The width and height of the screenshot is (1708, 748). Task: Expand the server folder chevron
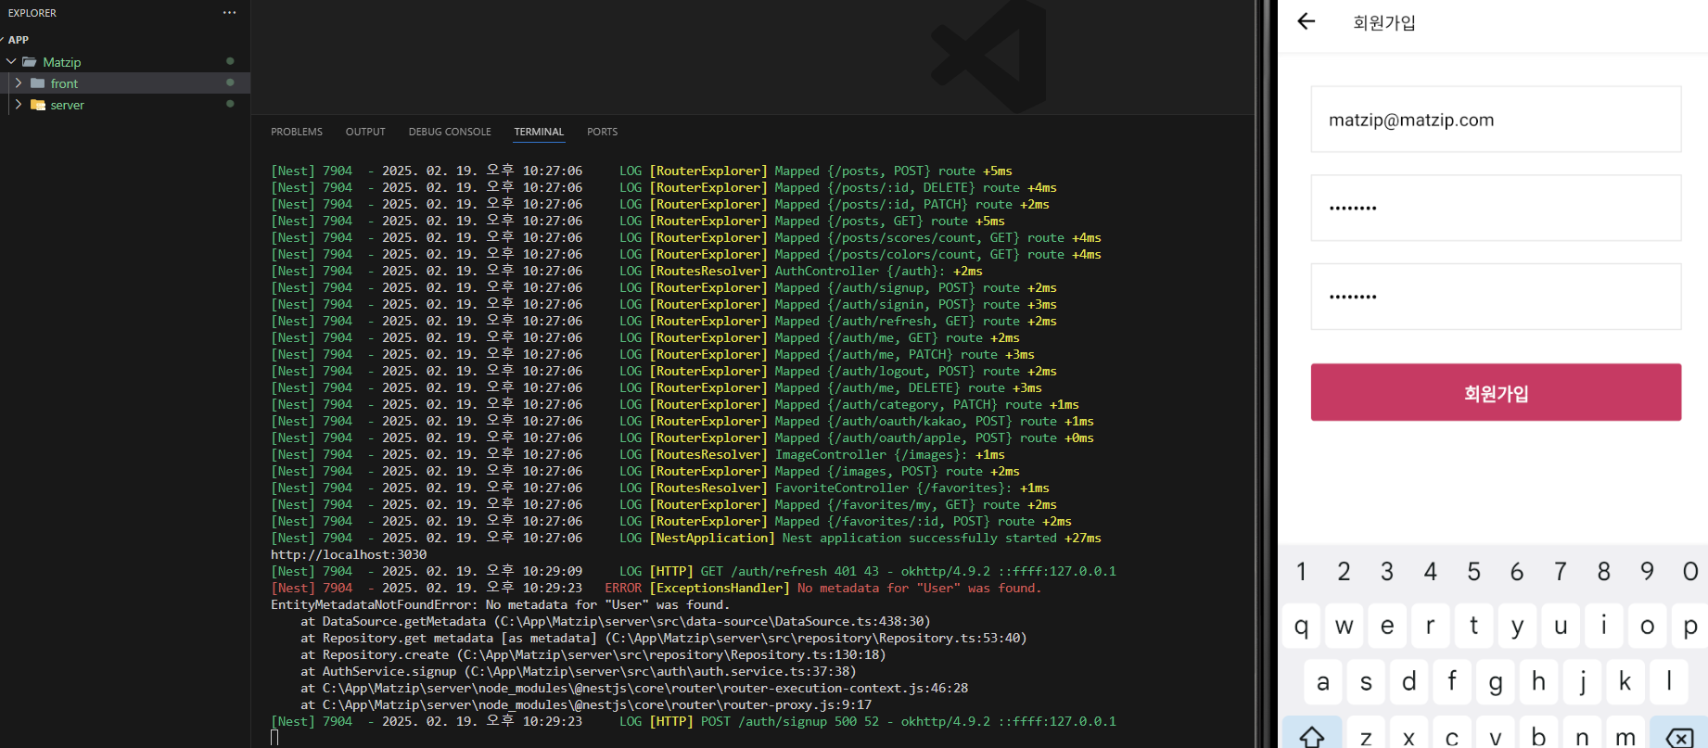(19, 105)
